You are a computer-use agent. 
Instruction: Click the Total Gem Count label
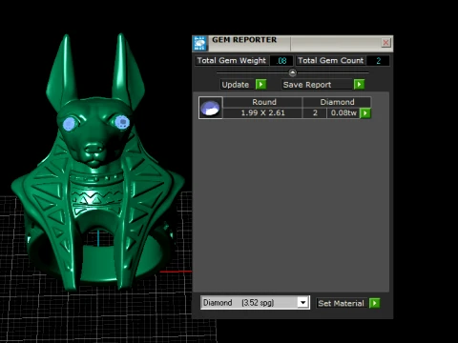330,61
